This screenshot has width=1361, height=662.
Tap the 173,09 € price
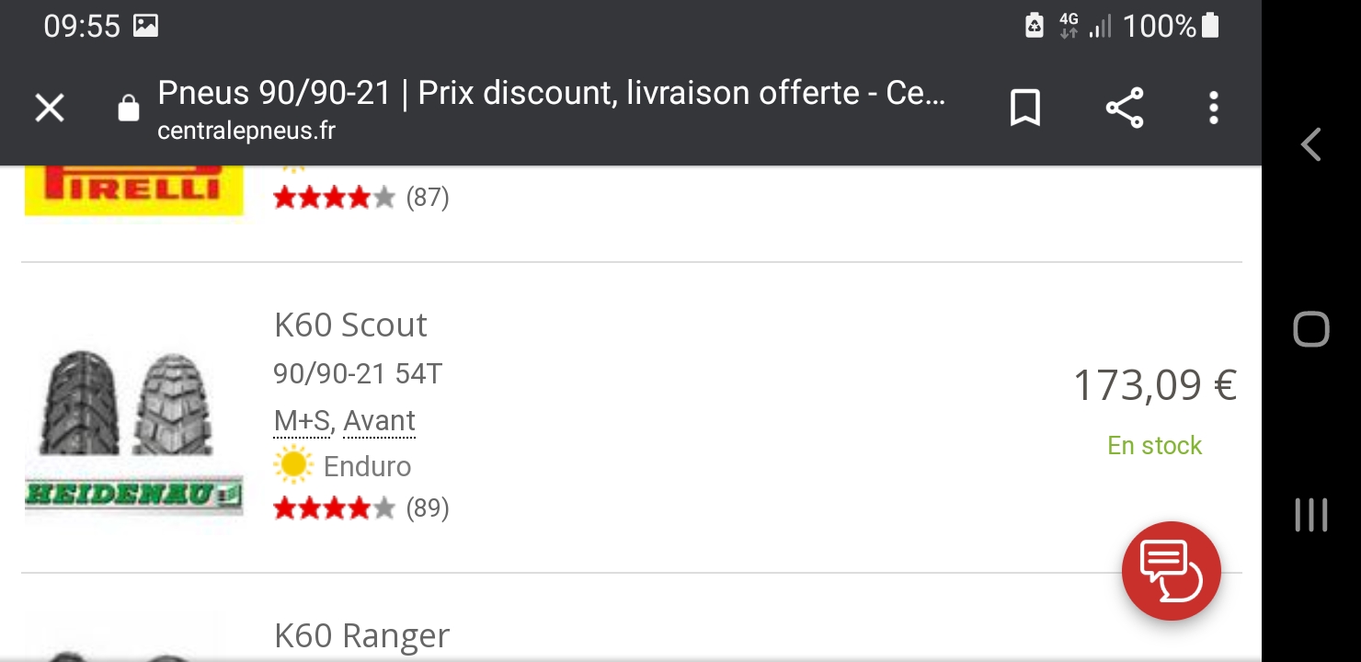pos(1154,386)
